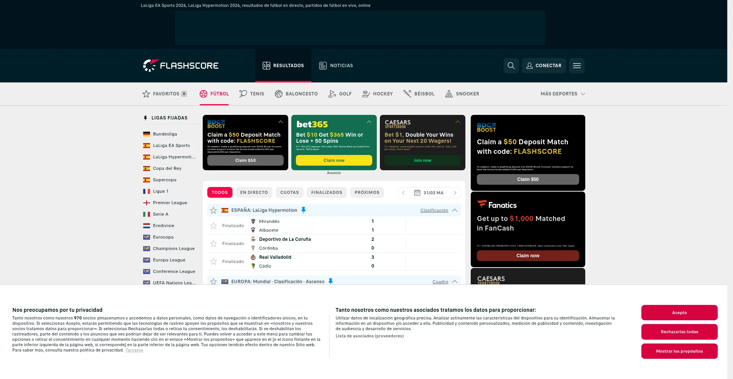Image resolution: width=733 pixels, height=379 pixels.
Task: Open the Resultados tab
Action: (283, 66)
